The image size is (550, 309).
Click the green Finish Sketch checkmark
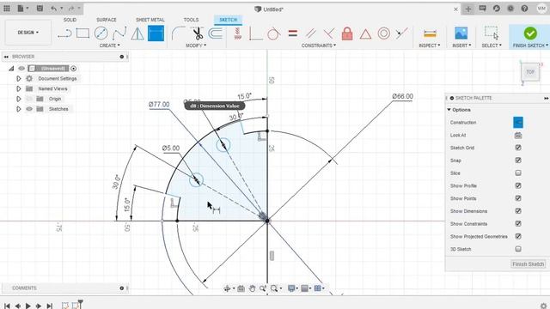530,33
